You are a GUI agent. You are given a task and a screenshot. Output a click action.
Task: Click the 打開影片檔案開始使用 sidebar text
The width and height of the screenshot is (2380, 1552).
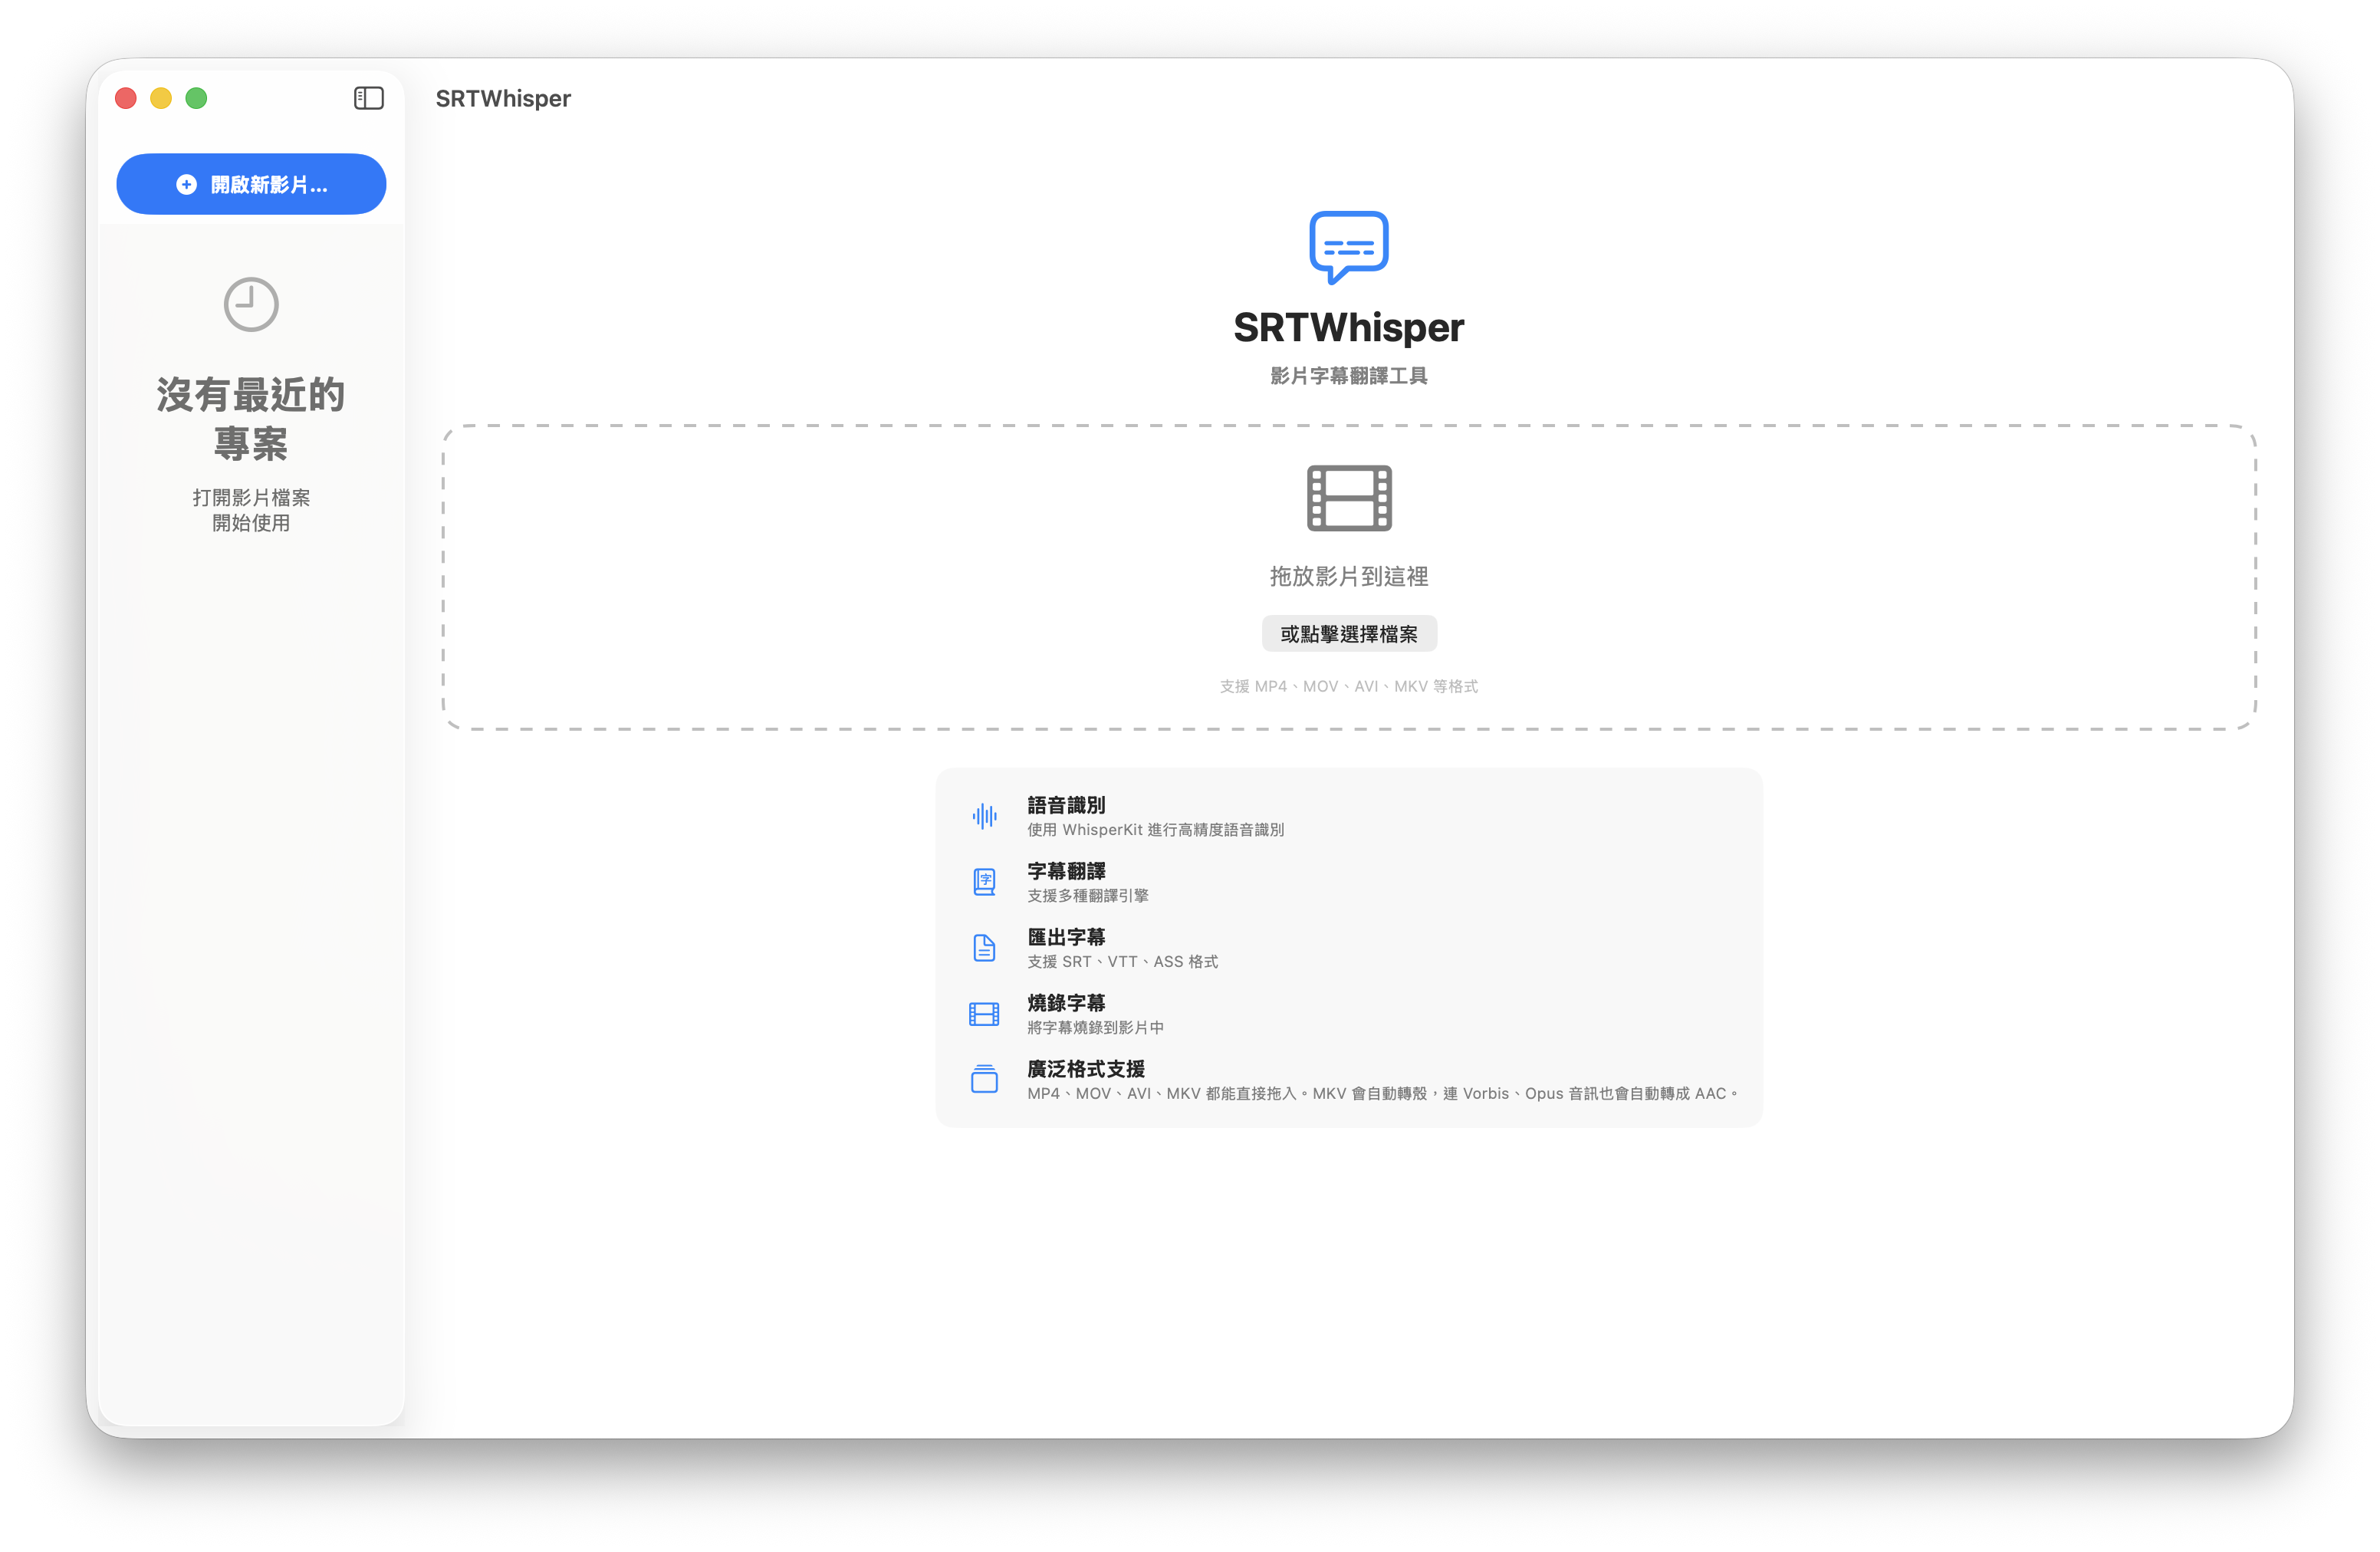(x=251, y=510)
